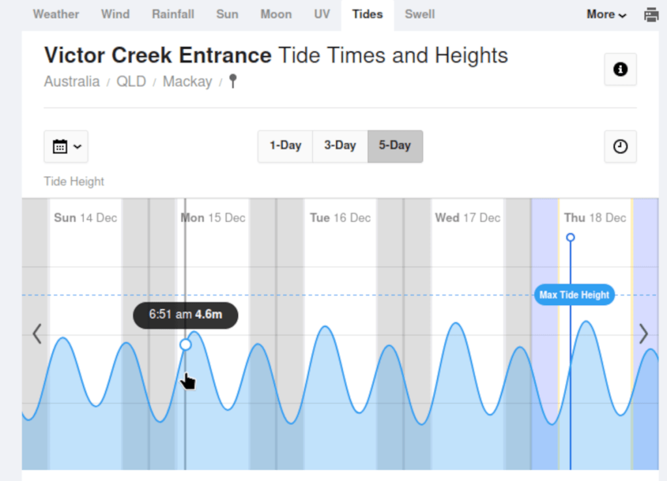This screenshot has height=481, width=667.
Task: Click the clock time icon button
Action: pos(620,146)
